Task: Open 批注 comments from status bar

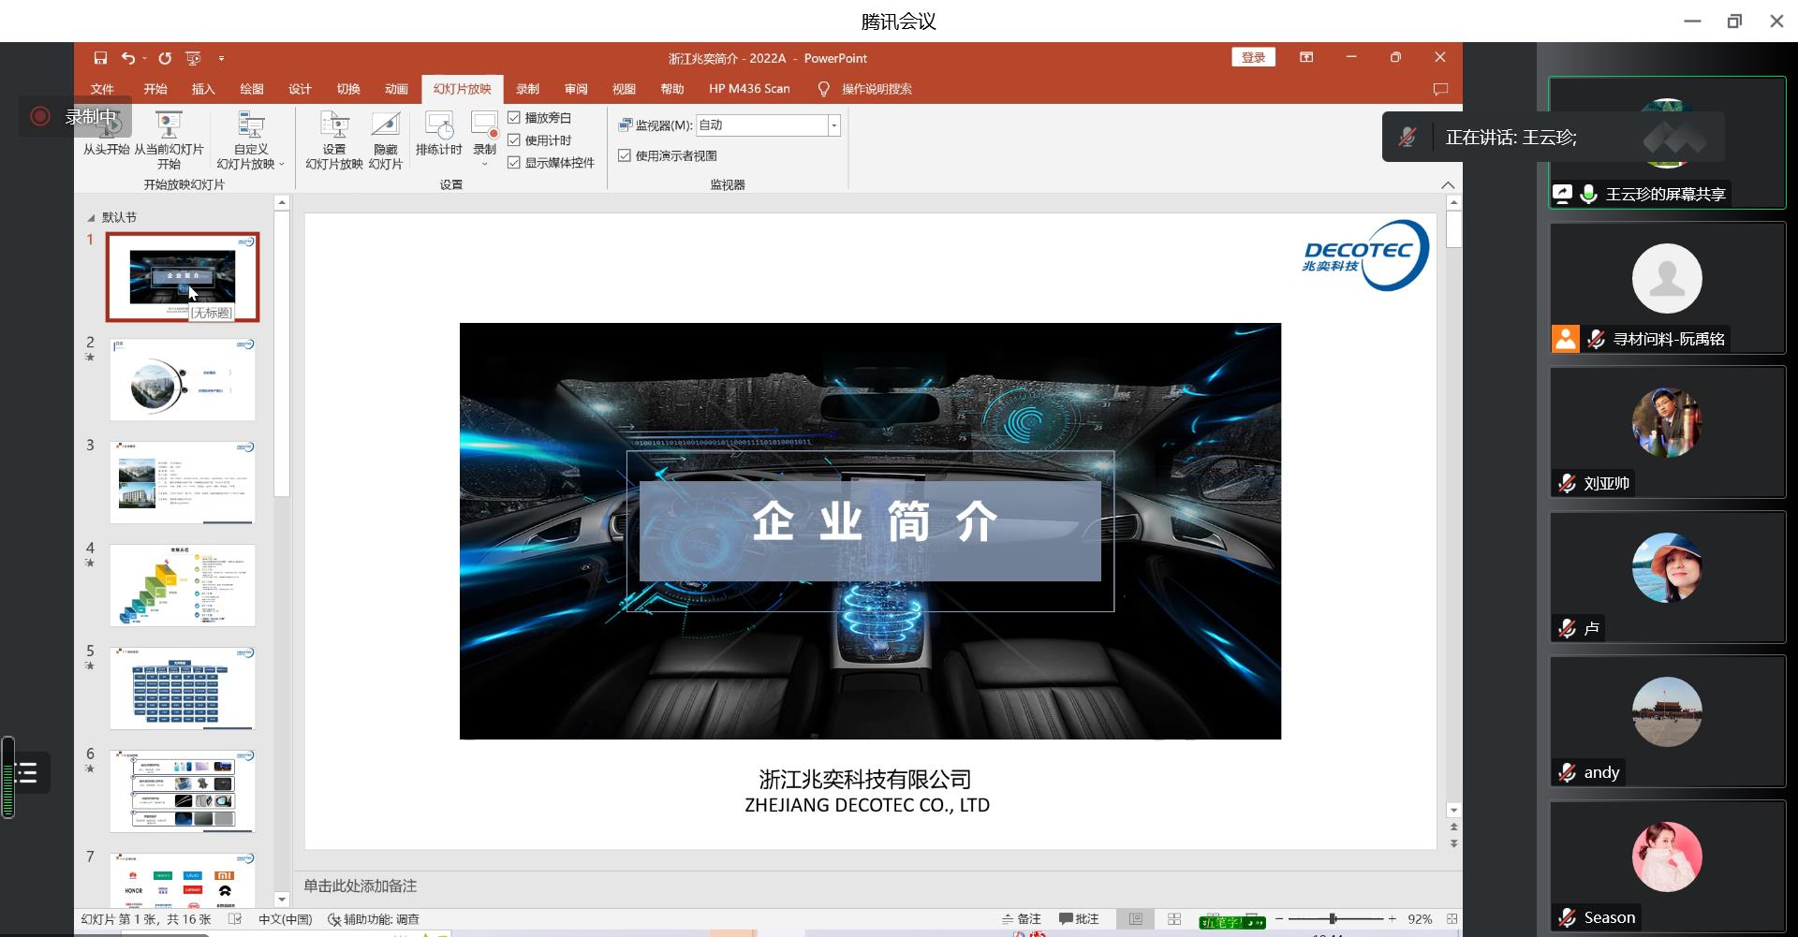Action: 1079,919
